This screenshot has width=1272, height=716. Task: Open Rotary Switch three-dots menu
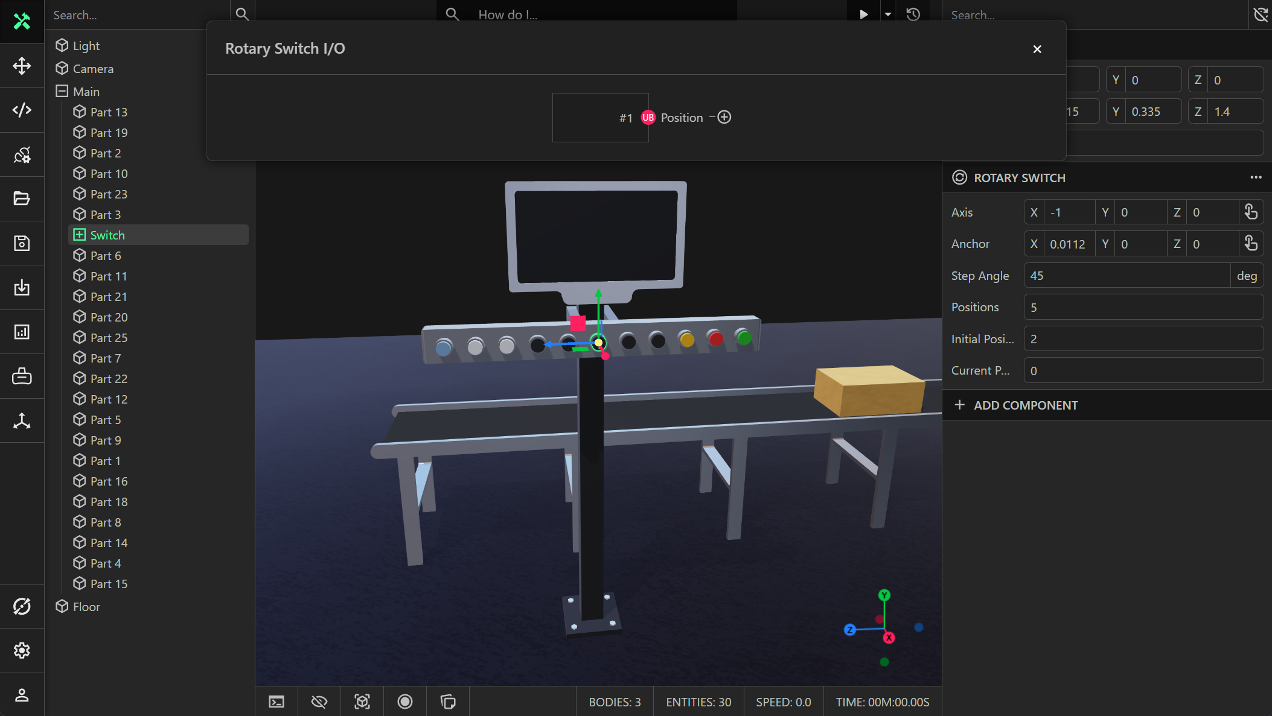(x=1256, y=177)
